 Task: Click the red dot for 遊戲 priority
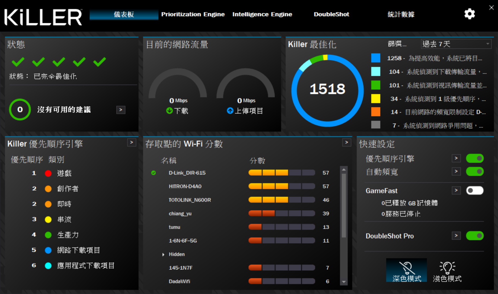48,173
